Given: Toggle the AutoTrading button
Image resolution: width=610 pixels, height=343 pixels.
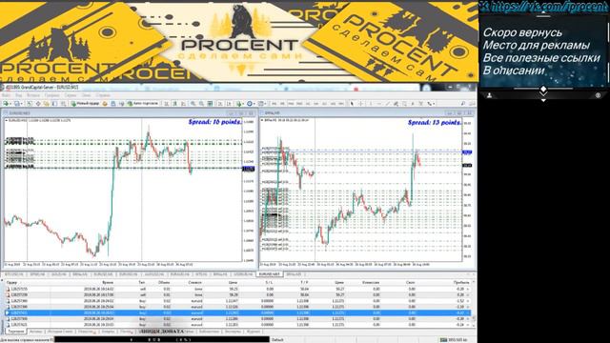Looking at the screenshot, I should coord(143,104).
